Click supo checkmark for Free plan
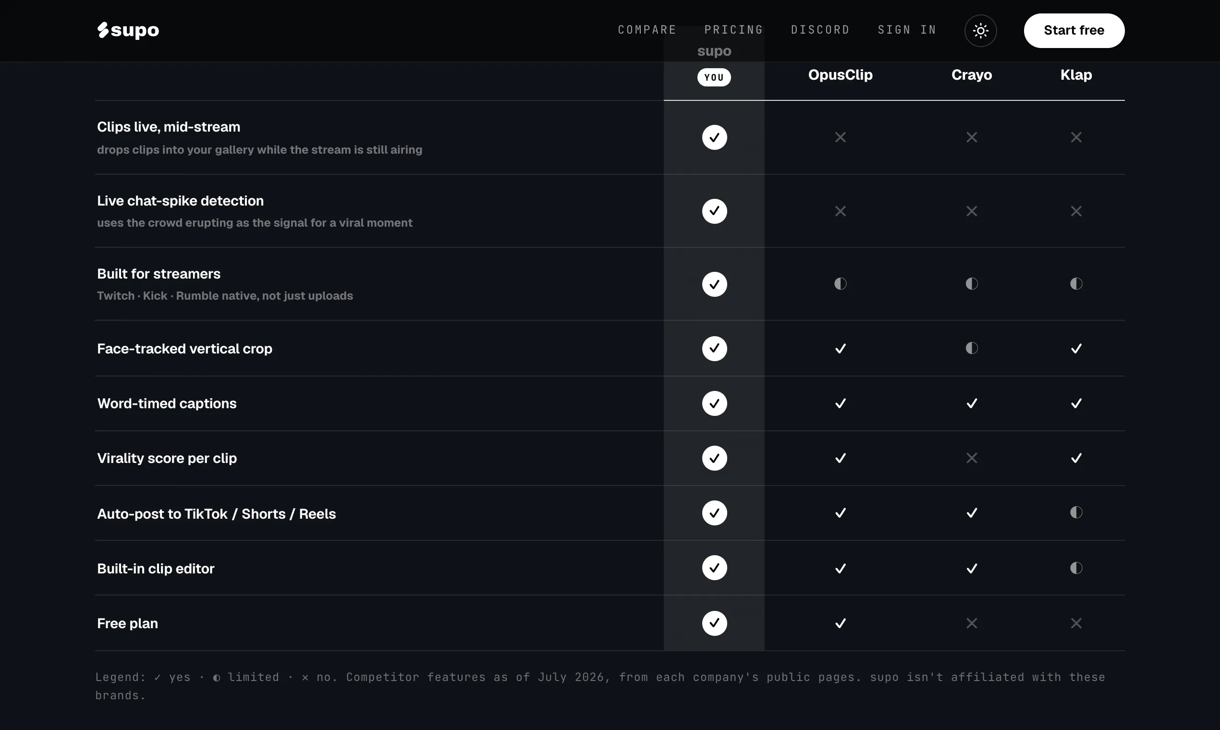 click(x=714, y=623)
